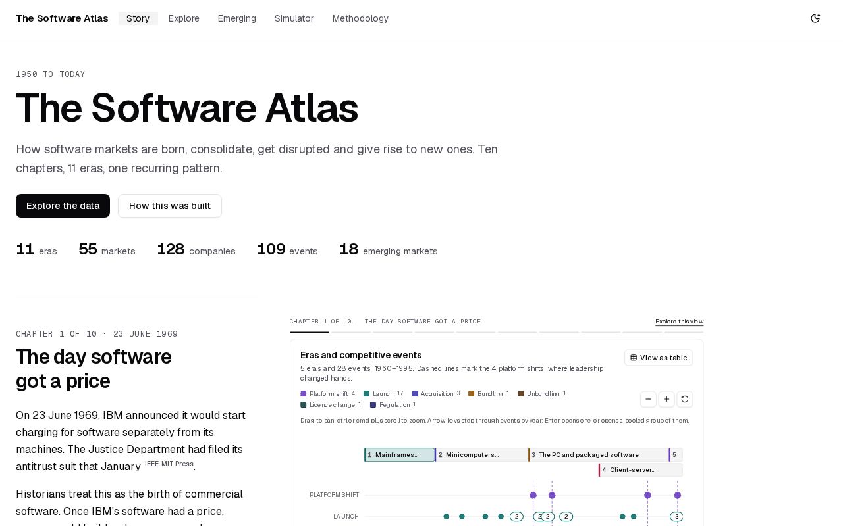
Task: Click the '55 markets' statistic
Action: (x=107, y=250)
